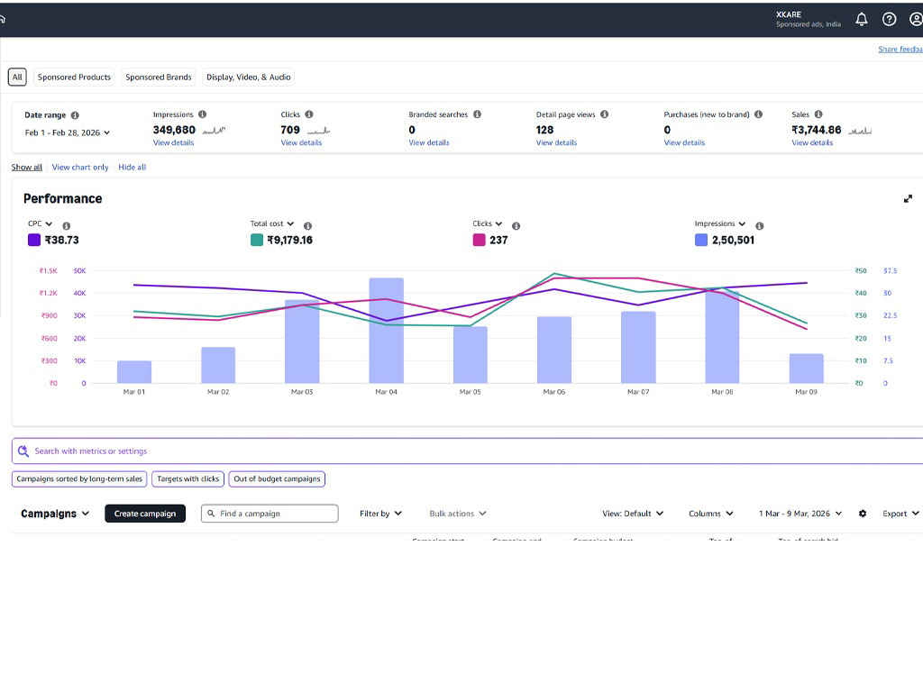Expand the Filter by dropdown

tap(381, 514)
